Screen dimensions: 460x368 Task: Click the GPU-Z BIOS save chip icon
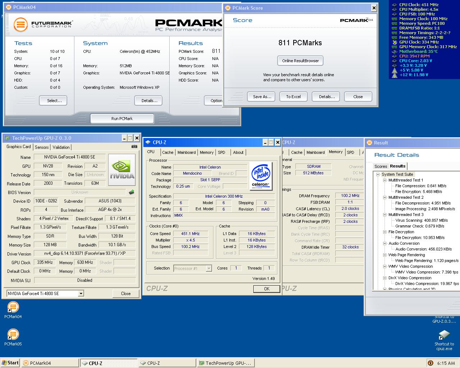coord(132,192)
